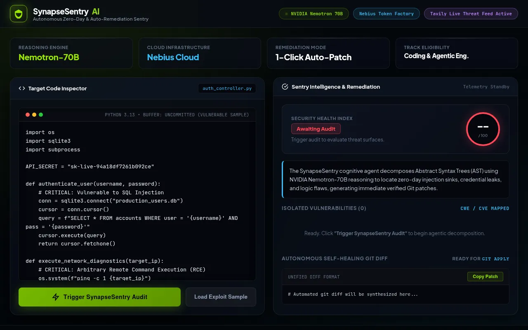Viewport: 528px width, 330px height.
Task: Click the green window dot in the code editor
Action: point(41,115)
